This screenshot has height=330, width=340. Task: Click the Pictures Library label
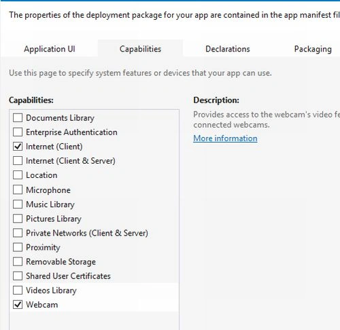click(x=54, y=219)
